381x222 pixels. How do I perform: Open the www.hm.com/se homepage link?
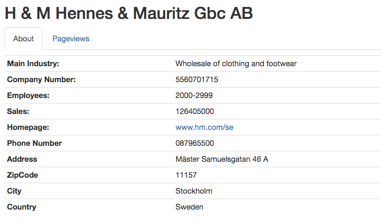[204, 127]
